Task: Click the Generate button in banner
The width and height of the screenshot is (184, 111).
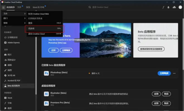Action: pyautogui.click(x=107, y=40)
